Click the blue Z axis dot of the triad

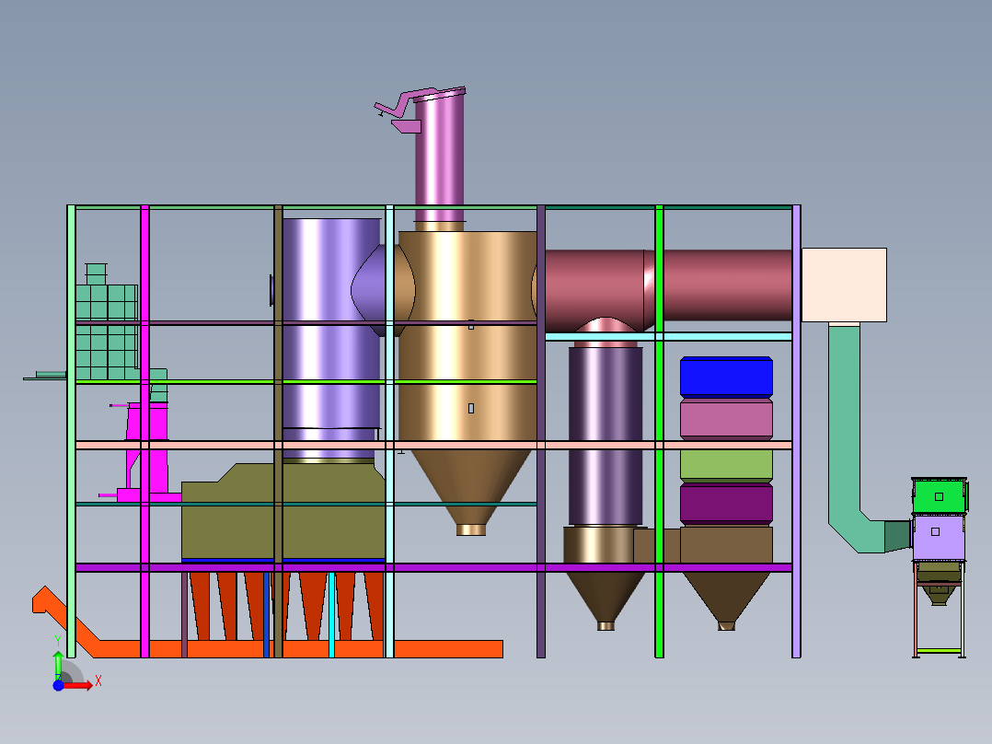(58, 686)
